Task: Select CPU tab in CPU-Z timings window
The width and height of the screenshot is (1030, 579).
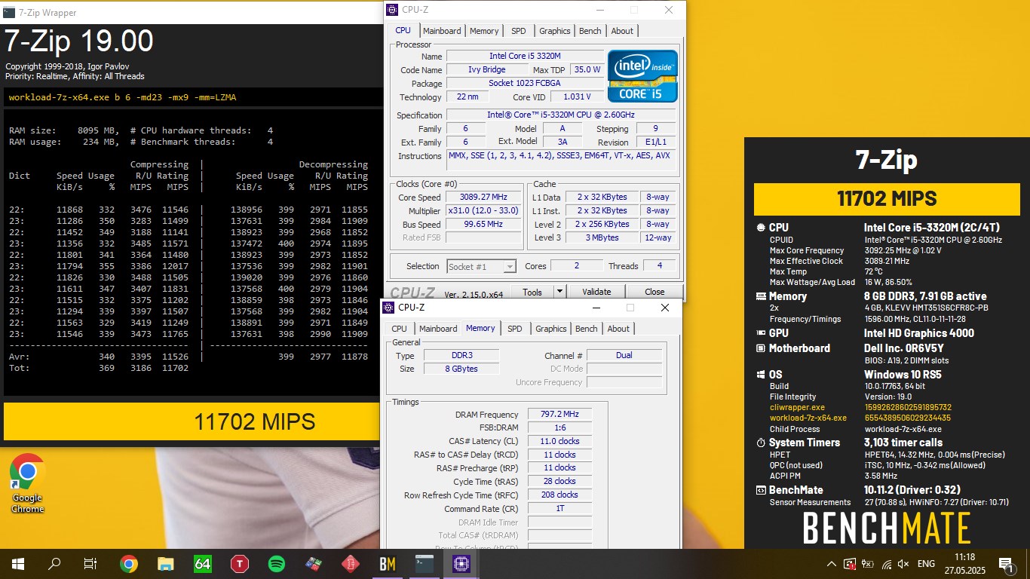Action: (x=399, y=329)
